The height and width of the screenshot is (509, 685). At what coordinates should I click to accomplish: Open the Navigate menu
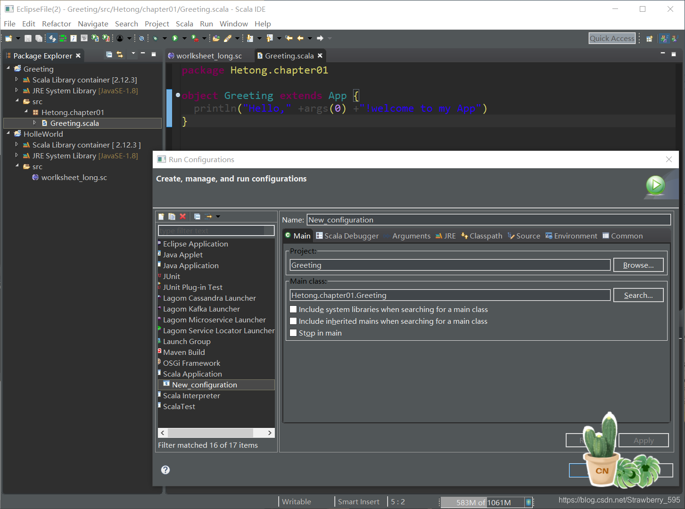click(93, 24)
